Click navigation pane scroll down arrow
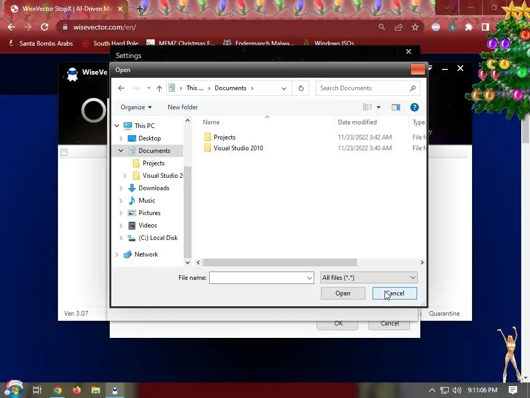Image resolution: width=530 pixels, height=398 pixels. pos(187,262)
